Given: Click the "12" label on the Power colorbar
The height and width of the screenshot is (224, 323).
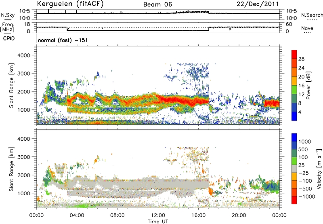Looking at the screenshot, I should pos(301,95).
